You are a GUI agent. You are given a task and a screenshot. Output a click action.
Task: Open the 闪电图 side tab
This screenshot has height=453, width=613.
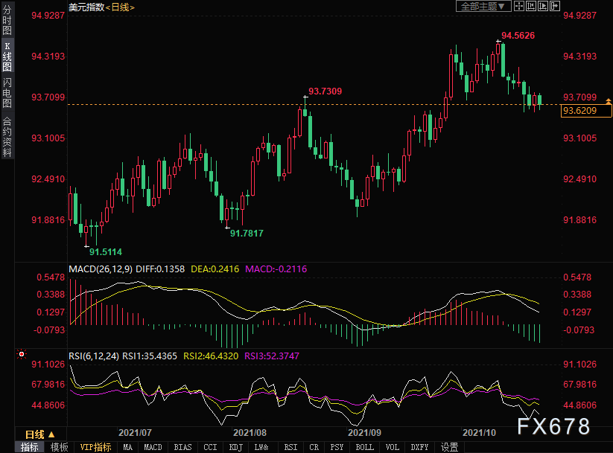(7, 92)
